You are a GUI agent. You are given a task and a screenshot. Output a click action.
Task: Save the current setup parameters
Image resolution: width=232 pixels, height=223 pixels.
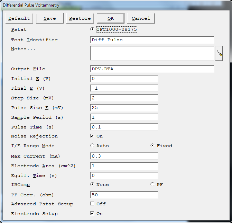click(x=50, y=18)
